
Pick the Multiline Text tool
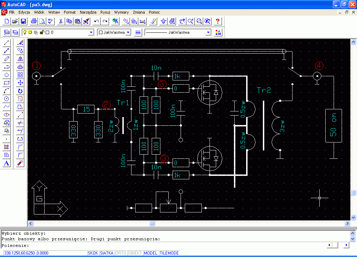click(6, 163)
